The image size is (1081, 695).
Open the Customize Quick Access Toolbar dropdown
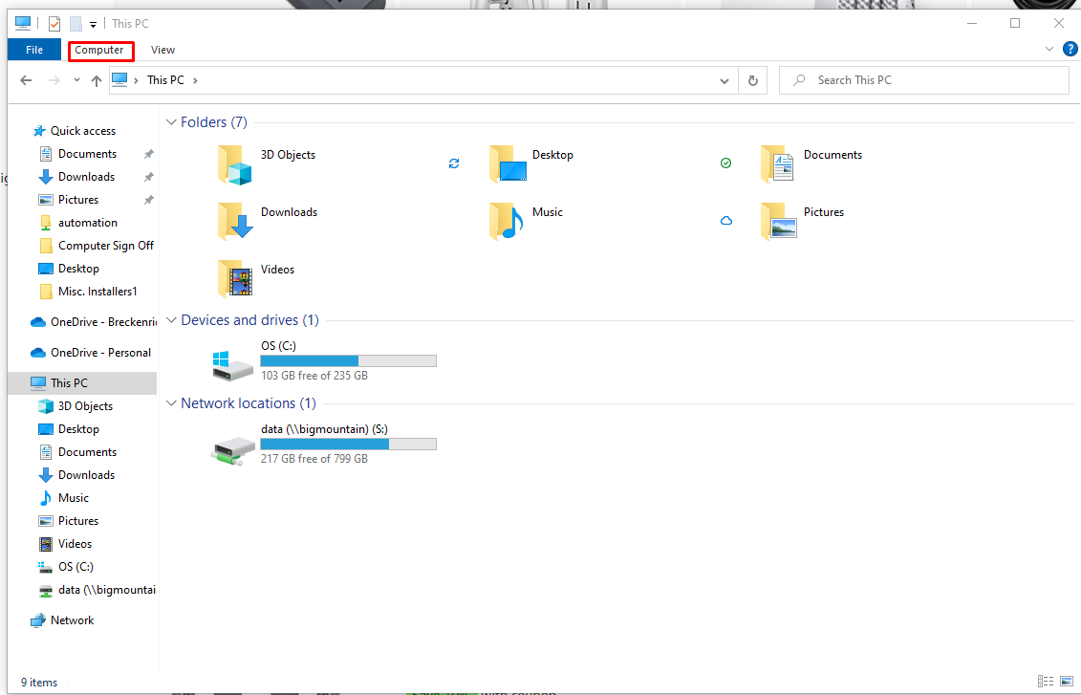coord(92,24)
